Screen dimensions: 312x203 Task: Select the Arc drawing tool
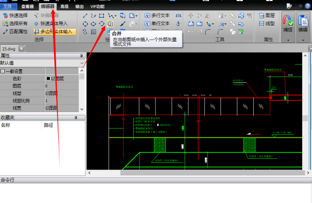coord(102,24)
